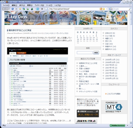The width and height of the screenshot is (133, 128).
Task: Click the 検索 button in the sidebar
Action: (96, 53)
